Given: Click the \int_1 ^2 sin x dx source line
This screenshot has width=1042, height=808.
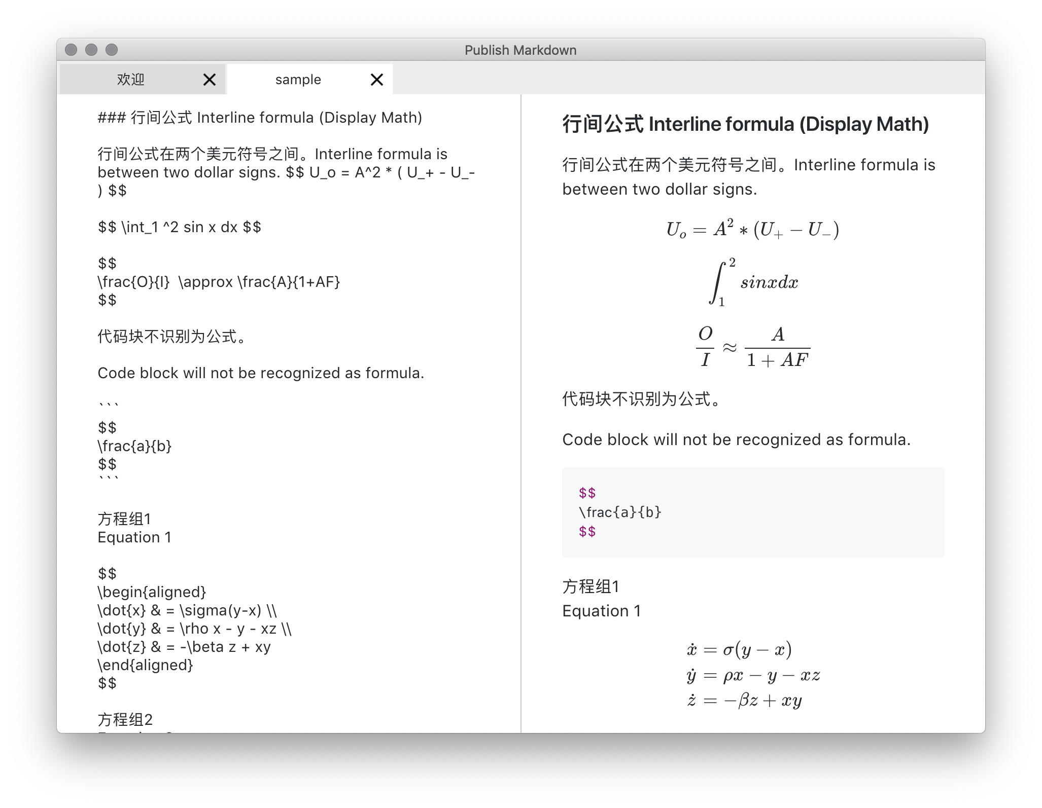Looking at the screenshot, I should click(x=180, y=227).
